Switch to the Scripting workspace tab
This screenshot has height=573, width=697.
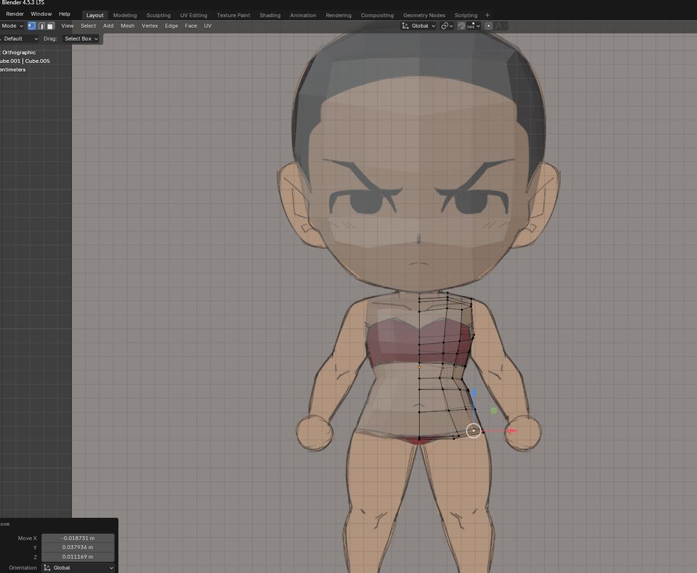click(x=466, y=15)
